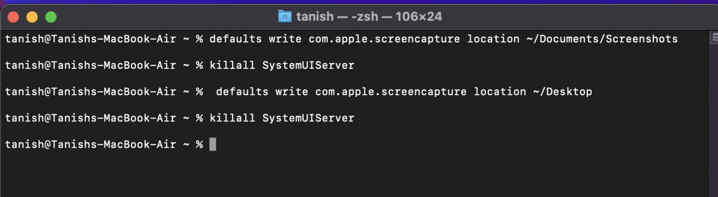Click the prompt text on the last line
Viewport: 718px width, 197px height.
[90, 144]
